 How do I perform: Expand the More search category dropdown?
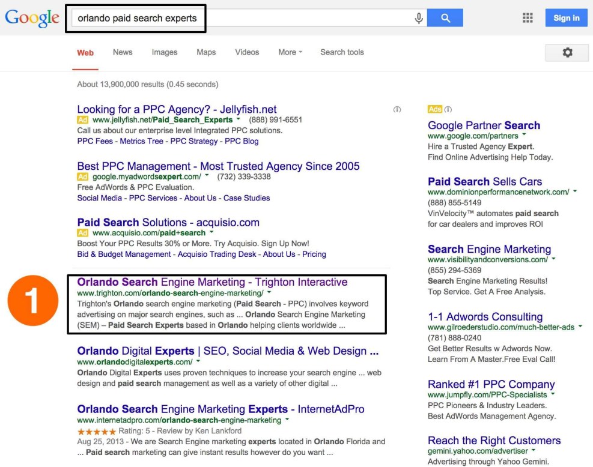point(290,52)
